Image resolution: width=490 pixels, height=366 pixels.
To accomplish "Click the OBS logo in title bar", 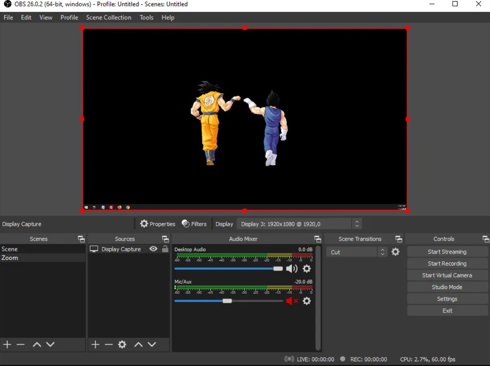I will [x=7, y=4].
